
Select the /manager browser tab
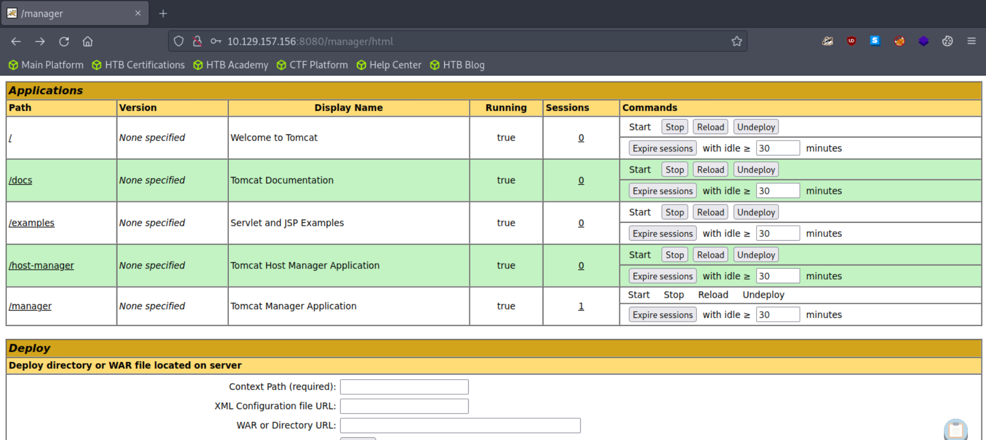pos(75,13)
